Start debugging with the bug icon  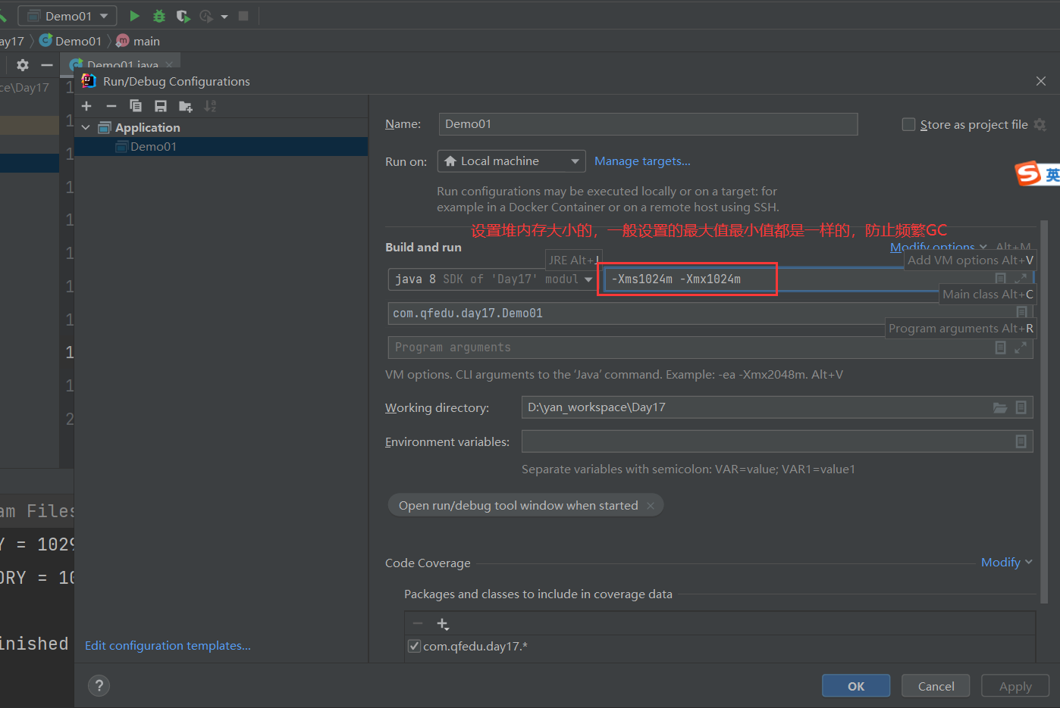tap(159, 16)
